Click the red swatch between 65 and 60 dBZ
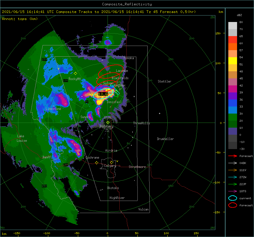The height and width of the screenshot is (237, 254). coord(233,40)
